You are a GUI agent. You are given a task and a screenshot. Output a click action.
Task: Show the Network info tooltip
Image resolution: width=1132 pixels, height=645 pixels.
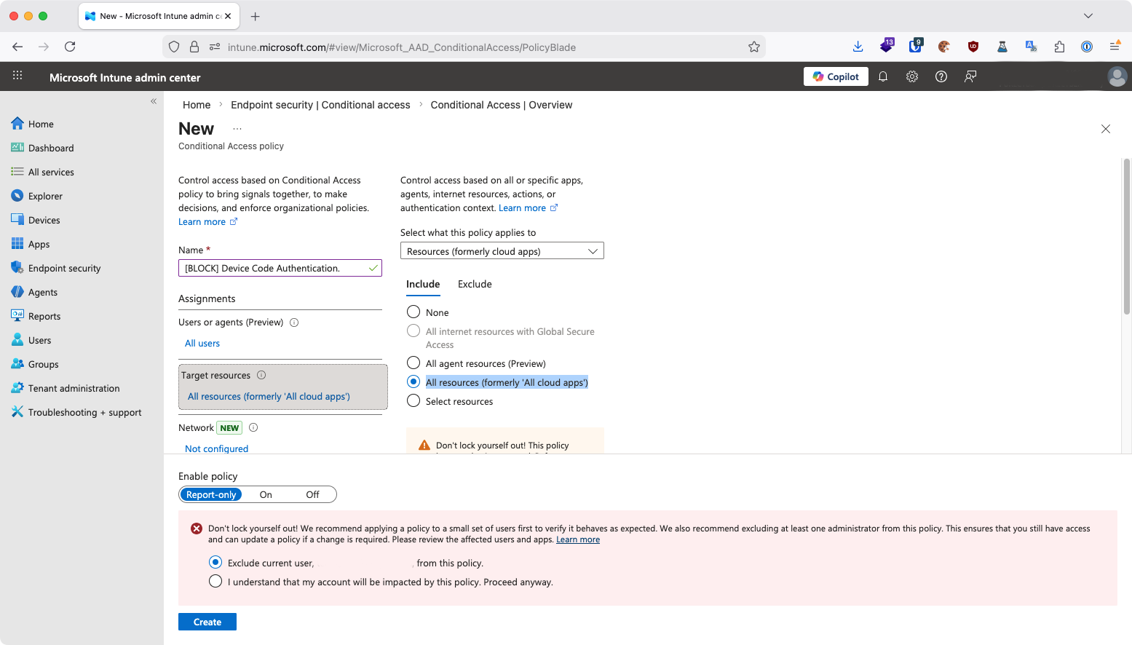pyautogui.click(x=253, y=428)
